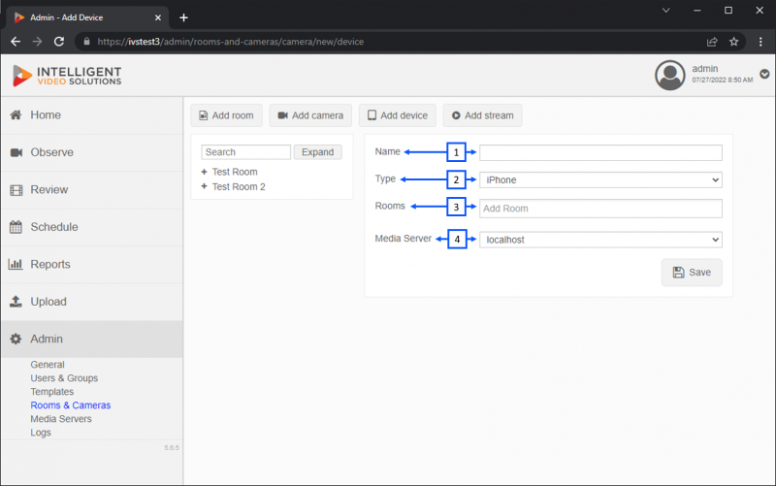This screenshot has width=776, height=486.
Task: Open Reports in the sidebar
Action: point(91,264)
